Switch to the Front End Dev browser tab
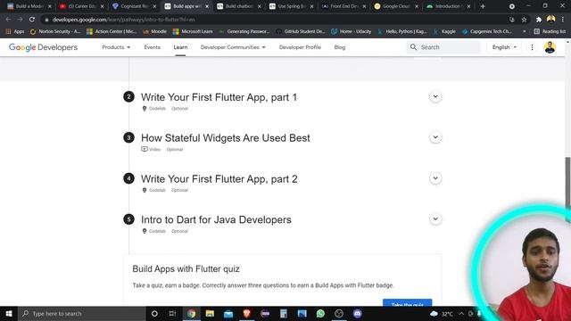571x321 pixels. tap(343, 6)
